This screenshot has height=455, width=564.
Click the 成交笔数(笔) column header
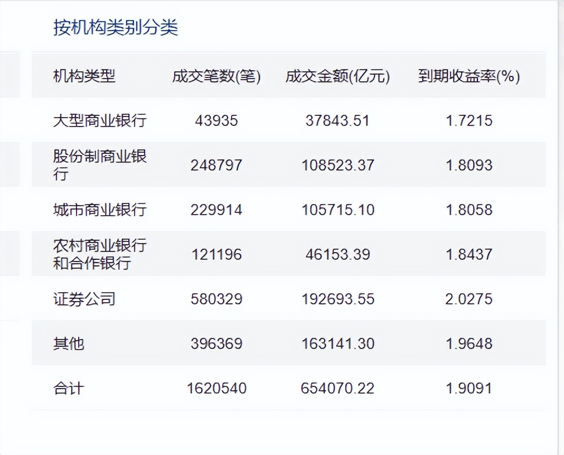(216, 76)
